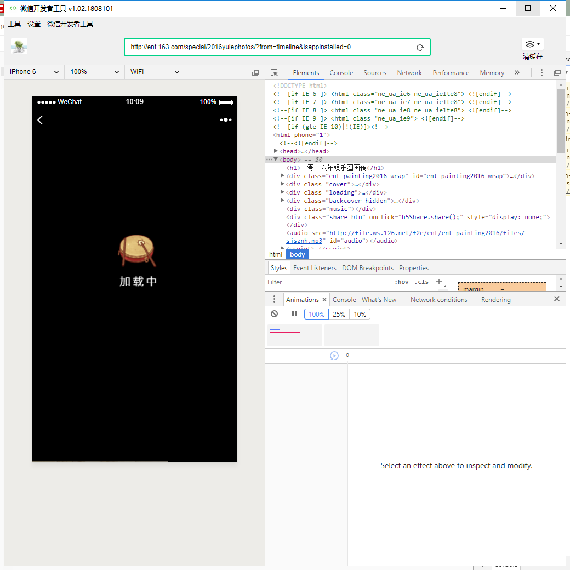Select the Styles pane tab
The width and height of the screenshot is (570, 570).
(279, 268)
